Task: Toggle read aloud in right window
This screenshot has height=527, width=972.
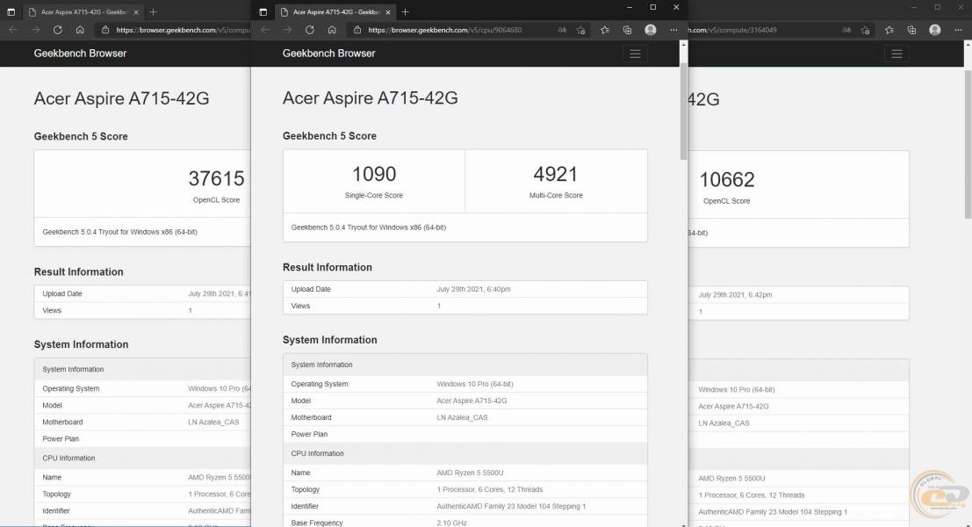Action: pos(846,30)
